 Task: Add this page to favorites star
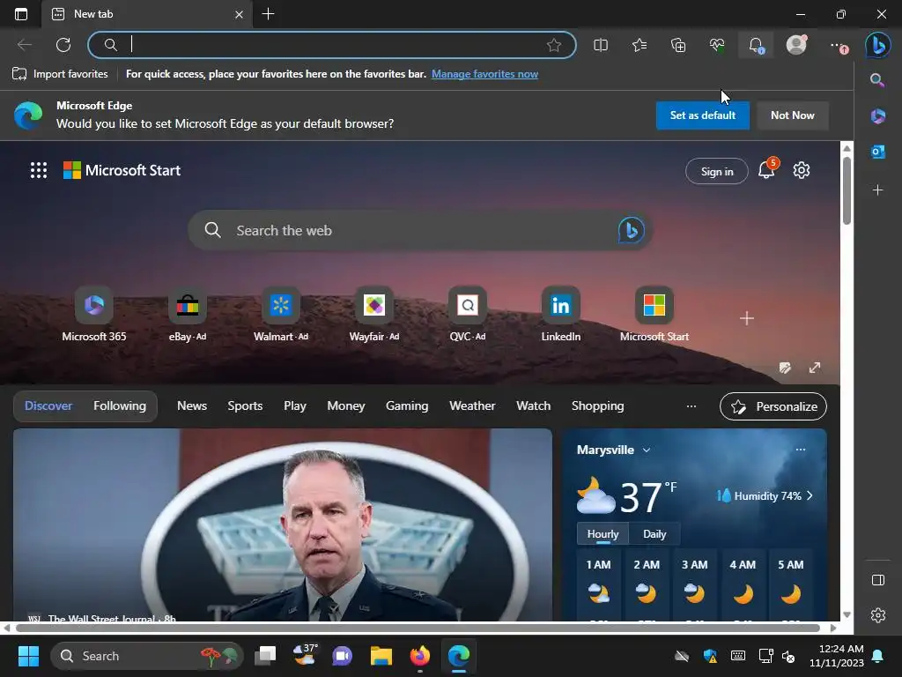(x=554, y=45)
